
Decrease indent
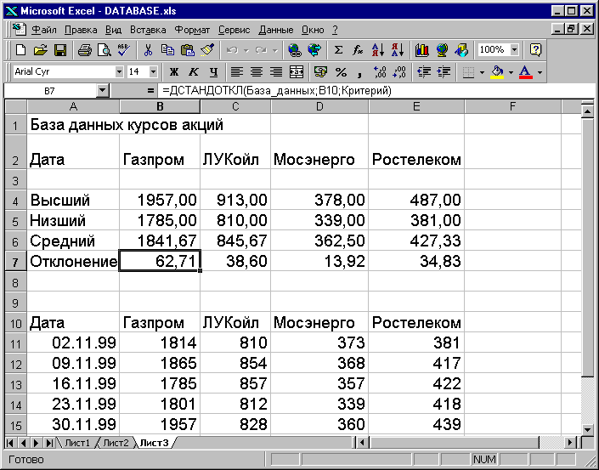pos(424,72)
